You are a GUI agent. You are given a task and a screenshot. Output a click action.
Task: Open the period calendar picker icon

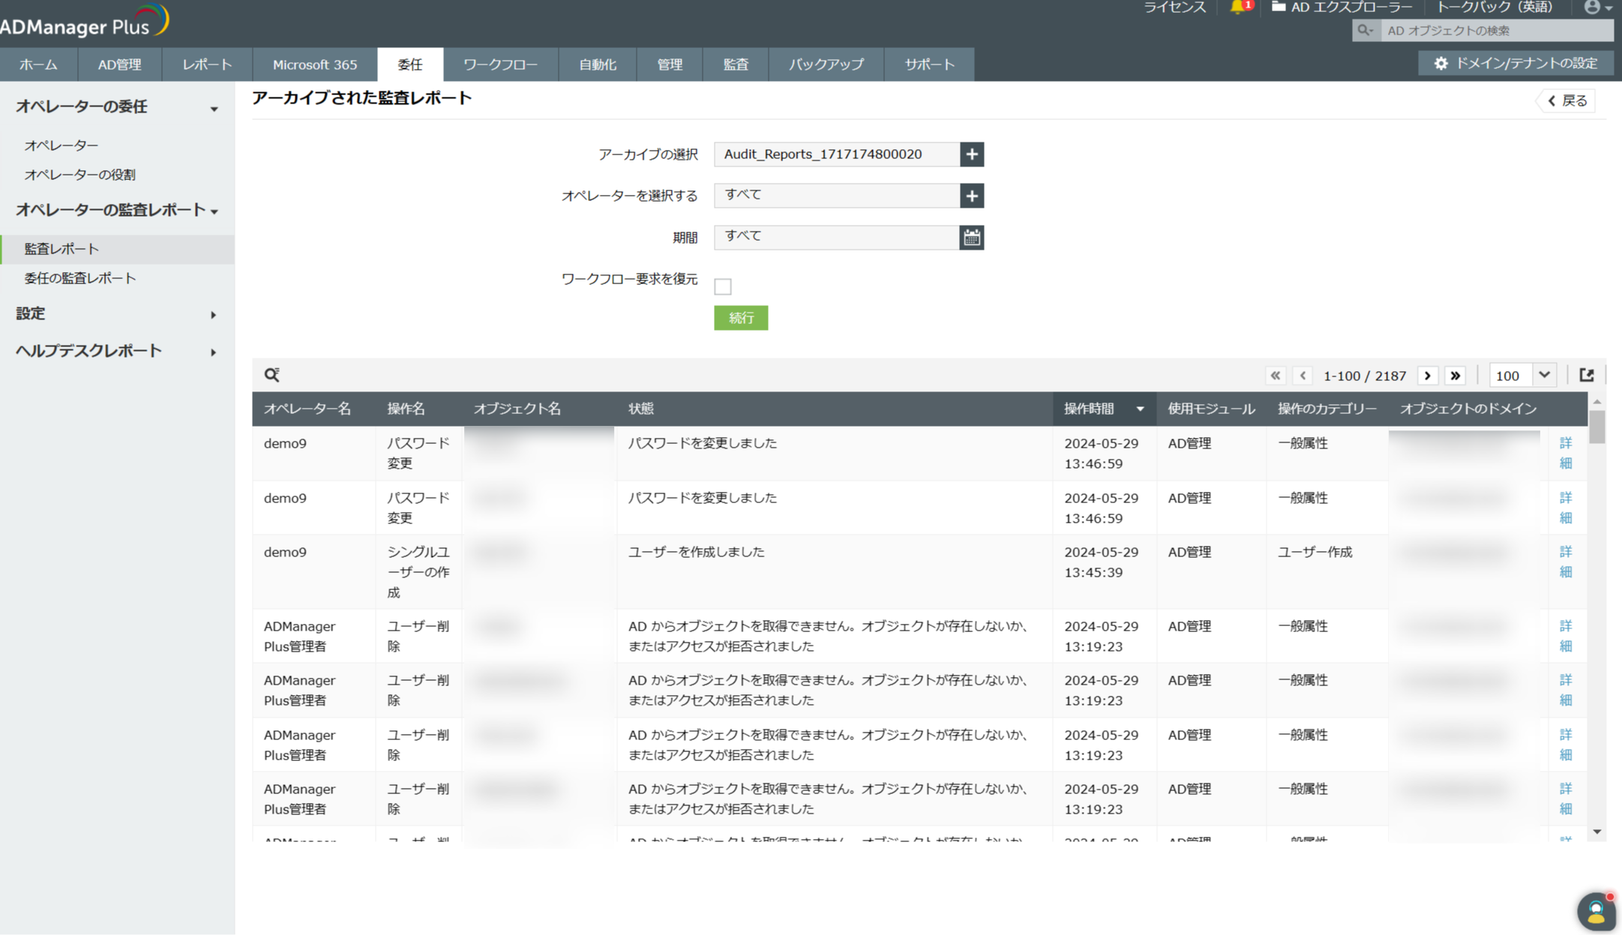972,238
